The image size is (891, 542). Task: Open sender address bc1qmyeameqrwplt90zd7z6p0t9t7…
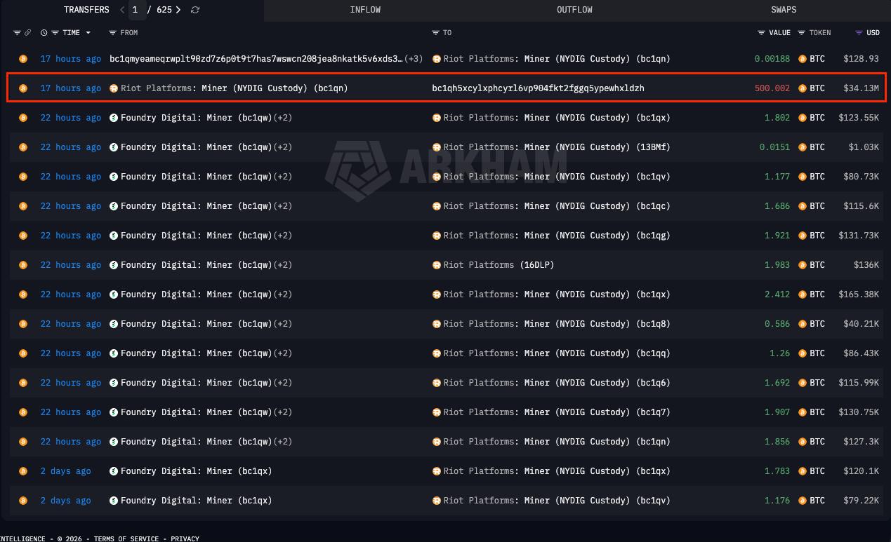(256, 59)
